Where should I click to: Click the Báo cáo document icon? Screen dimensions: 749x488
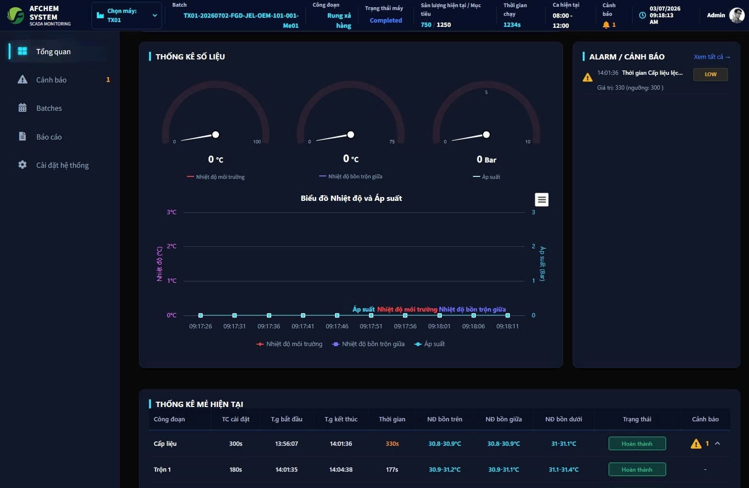(23, 137)
